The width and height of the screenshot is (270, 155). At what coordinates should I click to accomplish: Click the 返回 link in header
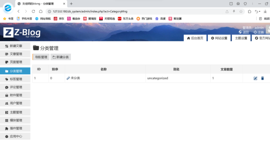[244, 32]
